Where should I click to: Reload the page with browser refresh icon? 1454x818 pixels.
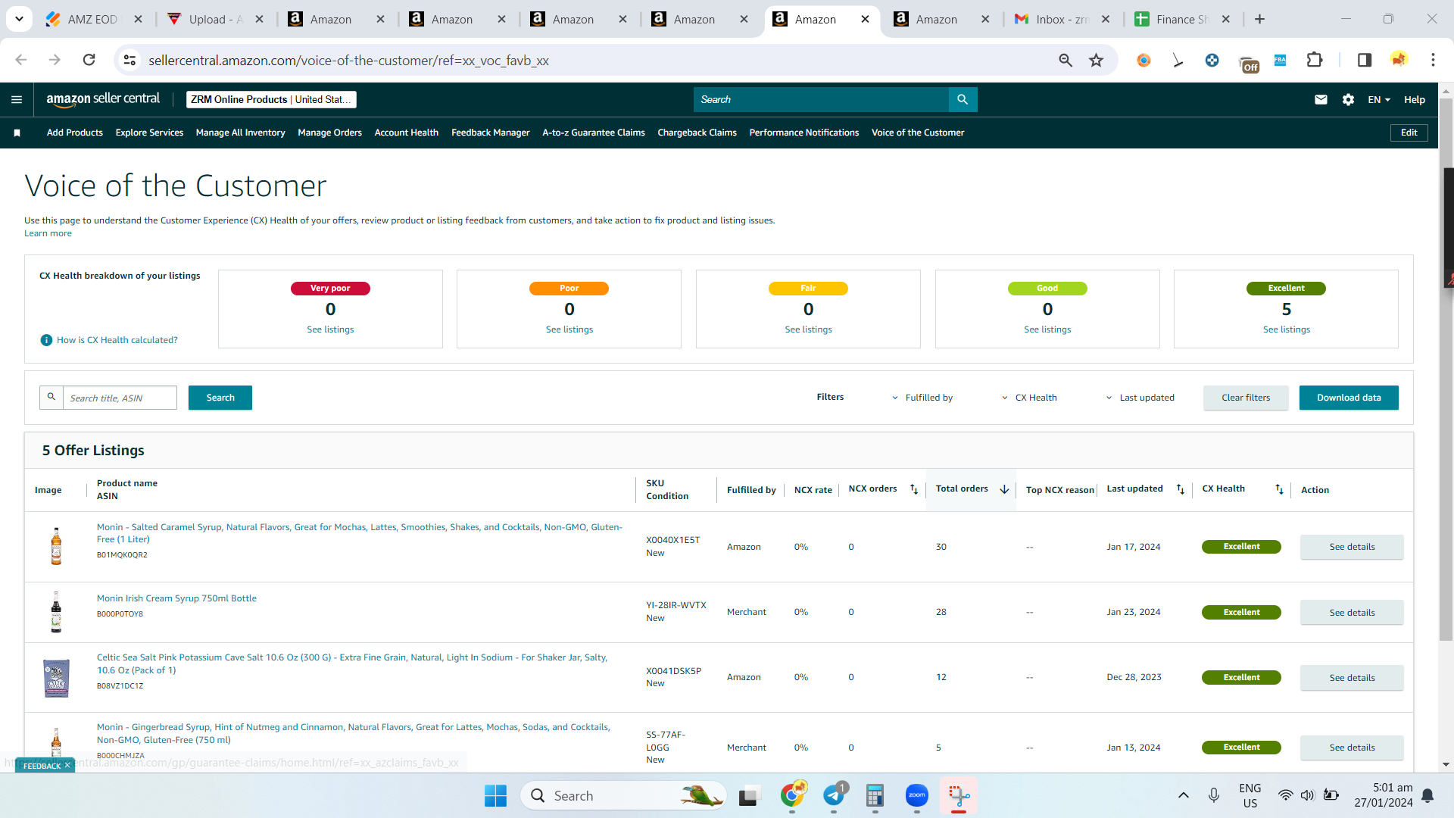[89, 60]
